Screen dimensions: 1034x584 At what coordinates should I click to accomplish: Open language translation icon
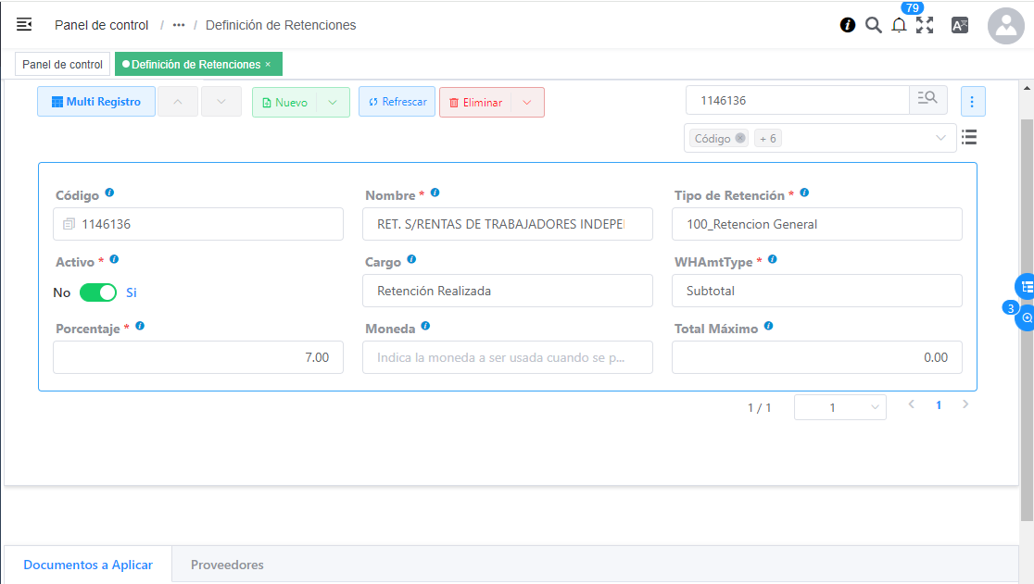point(960,25)
